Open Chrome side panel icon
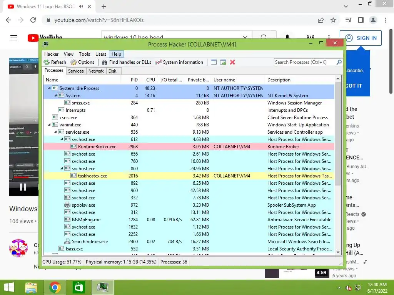The height and width of the screenshot is (295, 394). [x=361, y=20]
